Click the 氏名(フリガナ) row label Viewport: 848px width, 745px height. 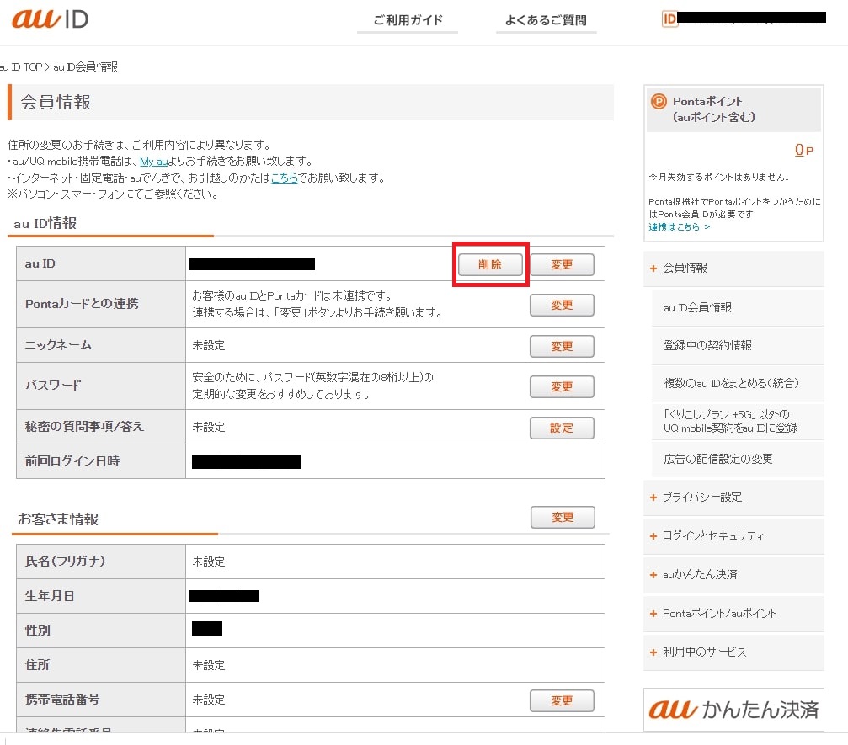click(66, 561)
